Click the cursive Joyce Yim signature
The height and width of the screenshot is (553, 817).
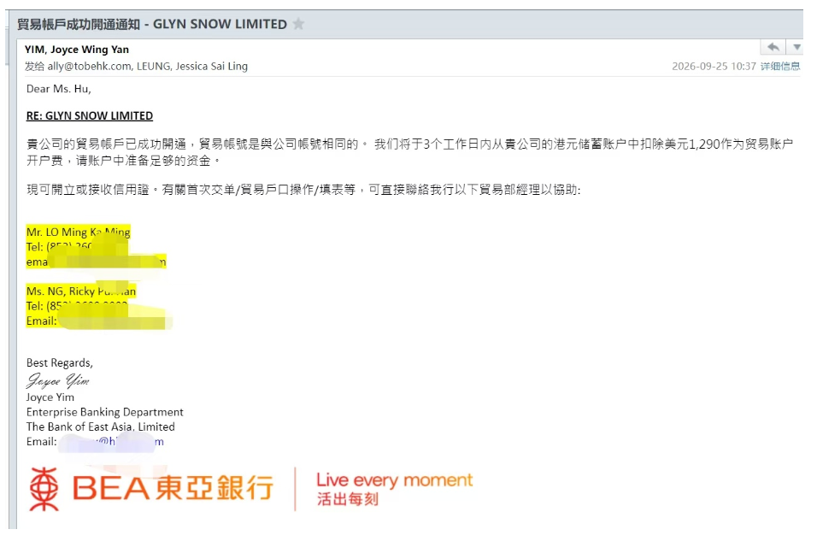pyautogui.click(x=58, y=380)
